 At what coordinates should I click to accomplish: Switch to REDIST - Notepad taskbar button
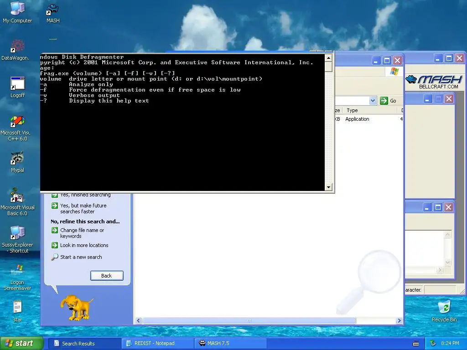[x=158, y=344]
